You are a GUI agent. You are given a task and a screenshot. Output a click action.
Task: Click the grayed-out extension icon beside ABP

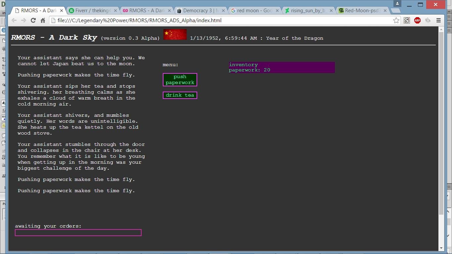428,20
